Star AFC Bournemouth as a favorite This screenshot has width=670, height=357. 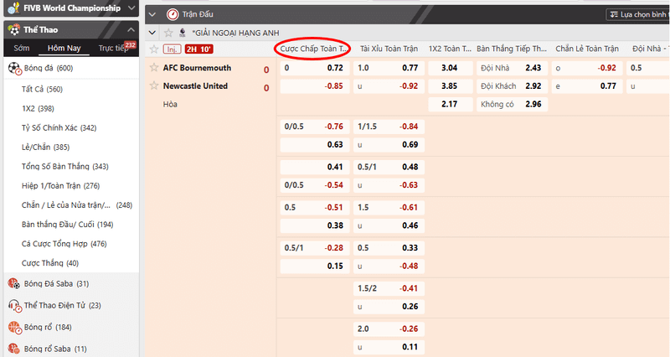click(x=154, y=68)
